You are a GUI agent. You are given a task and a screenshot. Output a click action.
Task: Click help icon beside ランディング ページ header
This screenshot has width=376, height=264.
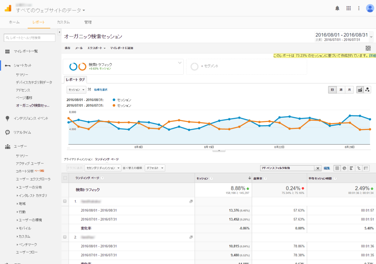[102, 178]
